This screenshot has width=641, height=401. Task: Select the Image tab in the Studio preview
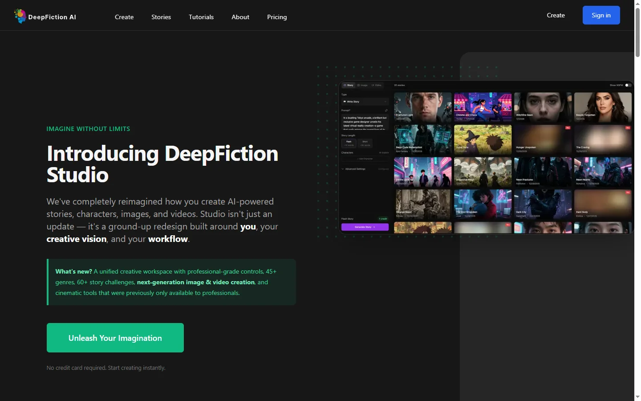[x=362, y=85]
